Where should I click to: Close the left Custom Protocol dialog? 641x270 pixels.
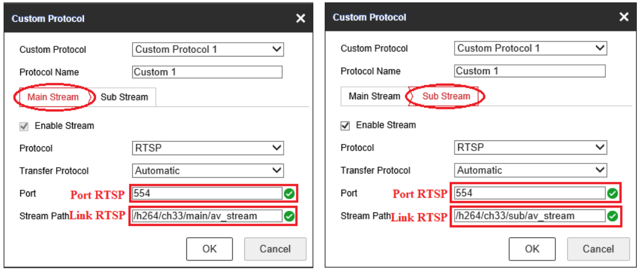click(x=300, y=18)
